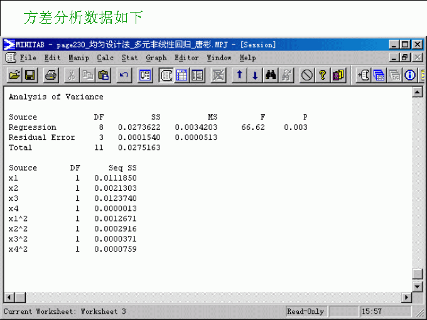
Task: Click the Paste clipboard icon
Action: (104, 75)
